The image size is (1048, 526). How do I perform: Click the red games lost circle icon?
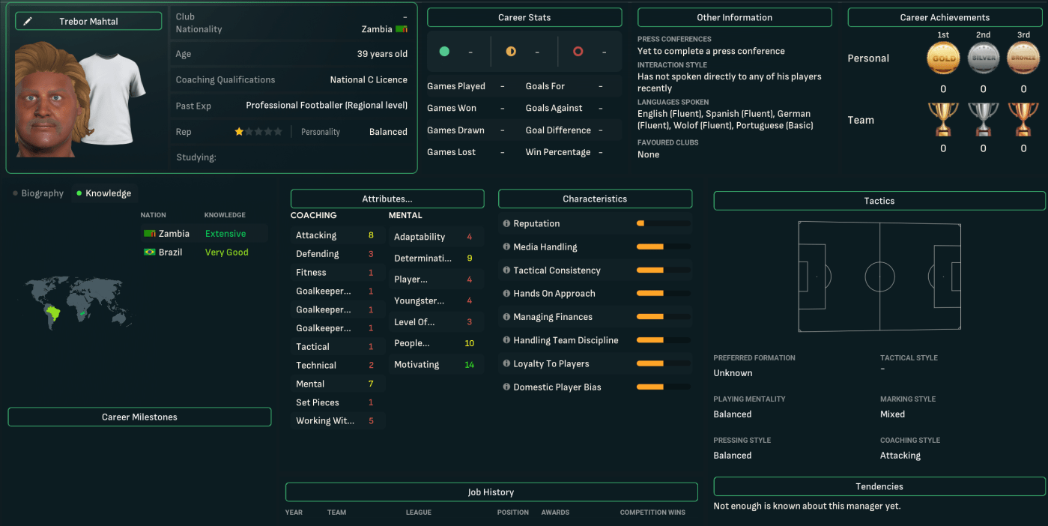pyautogui.click(x=578, y=52)
